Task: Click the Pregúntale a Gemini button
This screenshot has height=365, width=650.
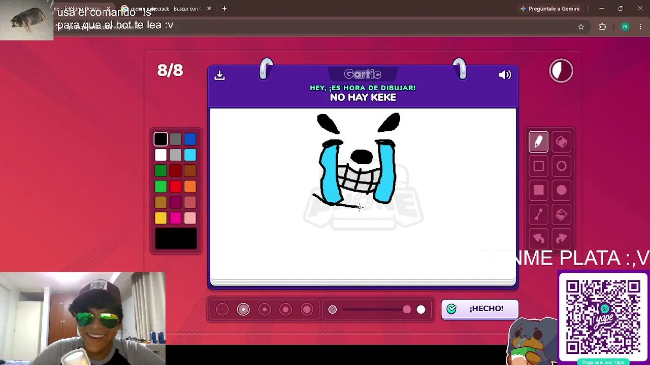Action: 550,9
